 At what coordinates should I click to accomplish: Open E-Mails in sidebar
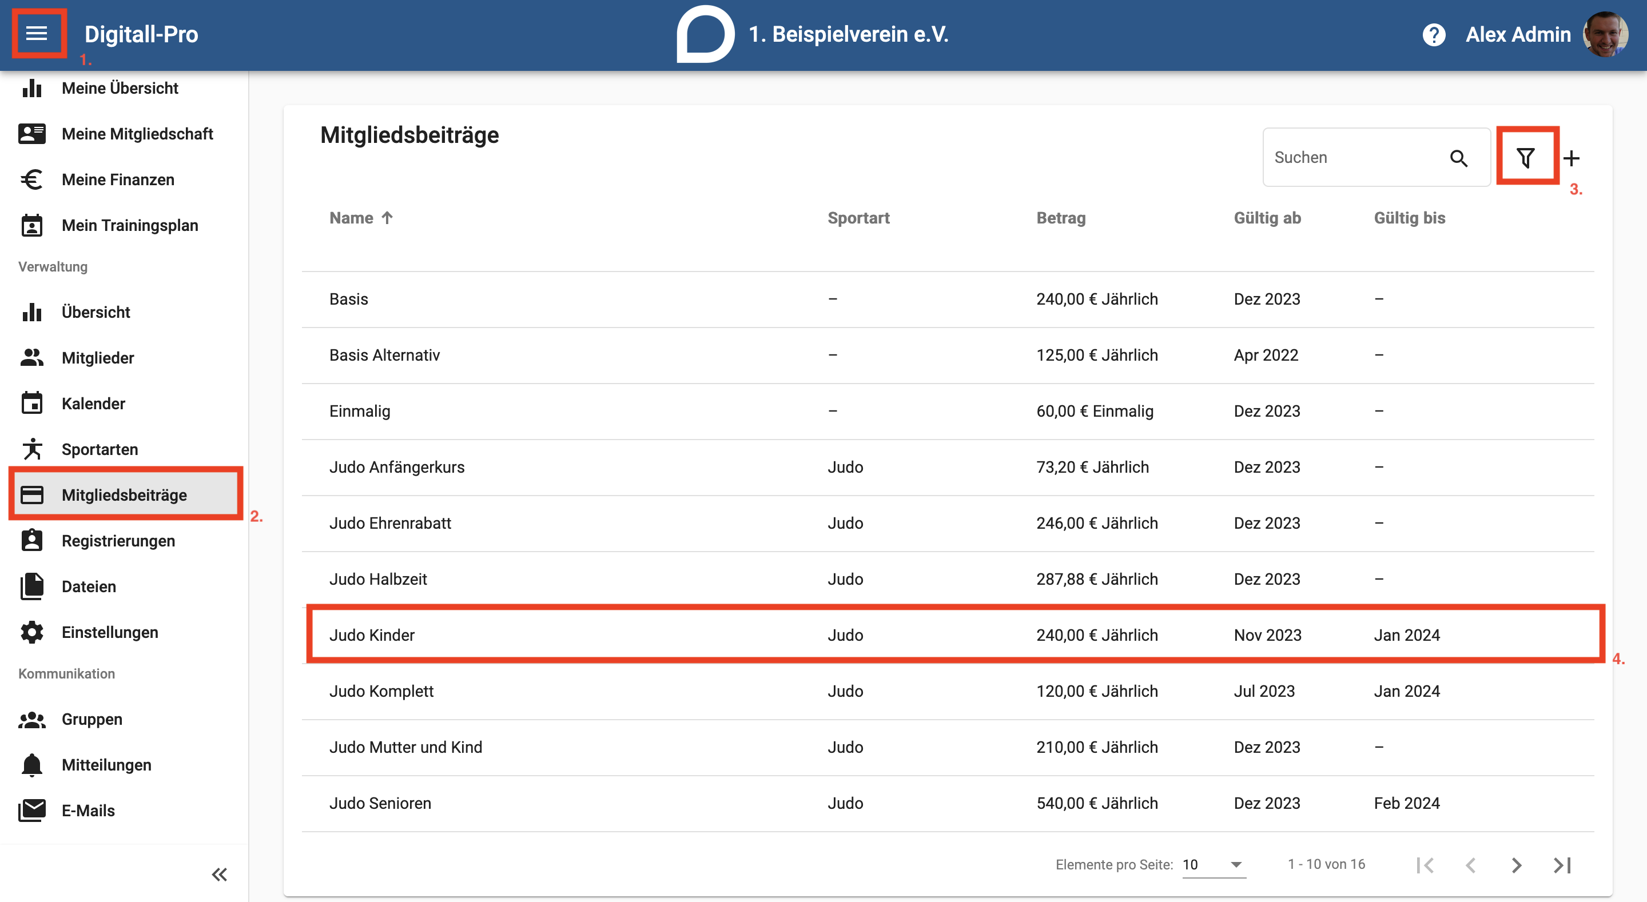[124, 811]
